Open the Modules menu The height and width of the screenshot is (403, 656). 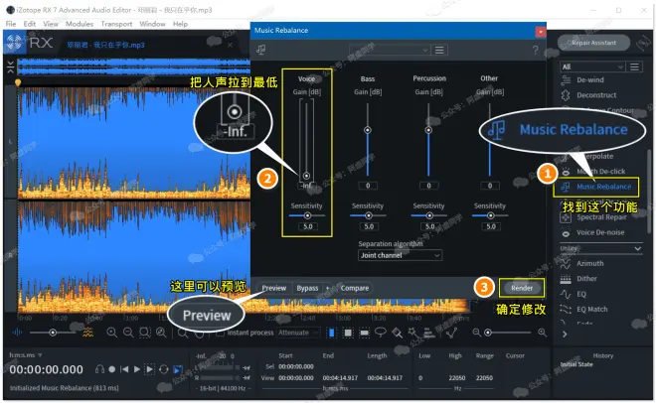79,23
